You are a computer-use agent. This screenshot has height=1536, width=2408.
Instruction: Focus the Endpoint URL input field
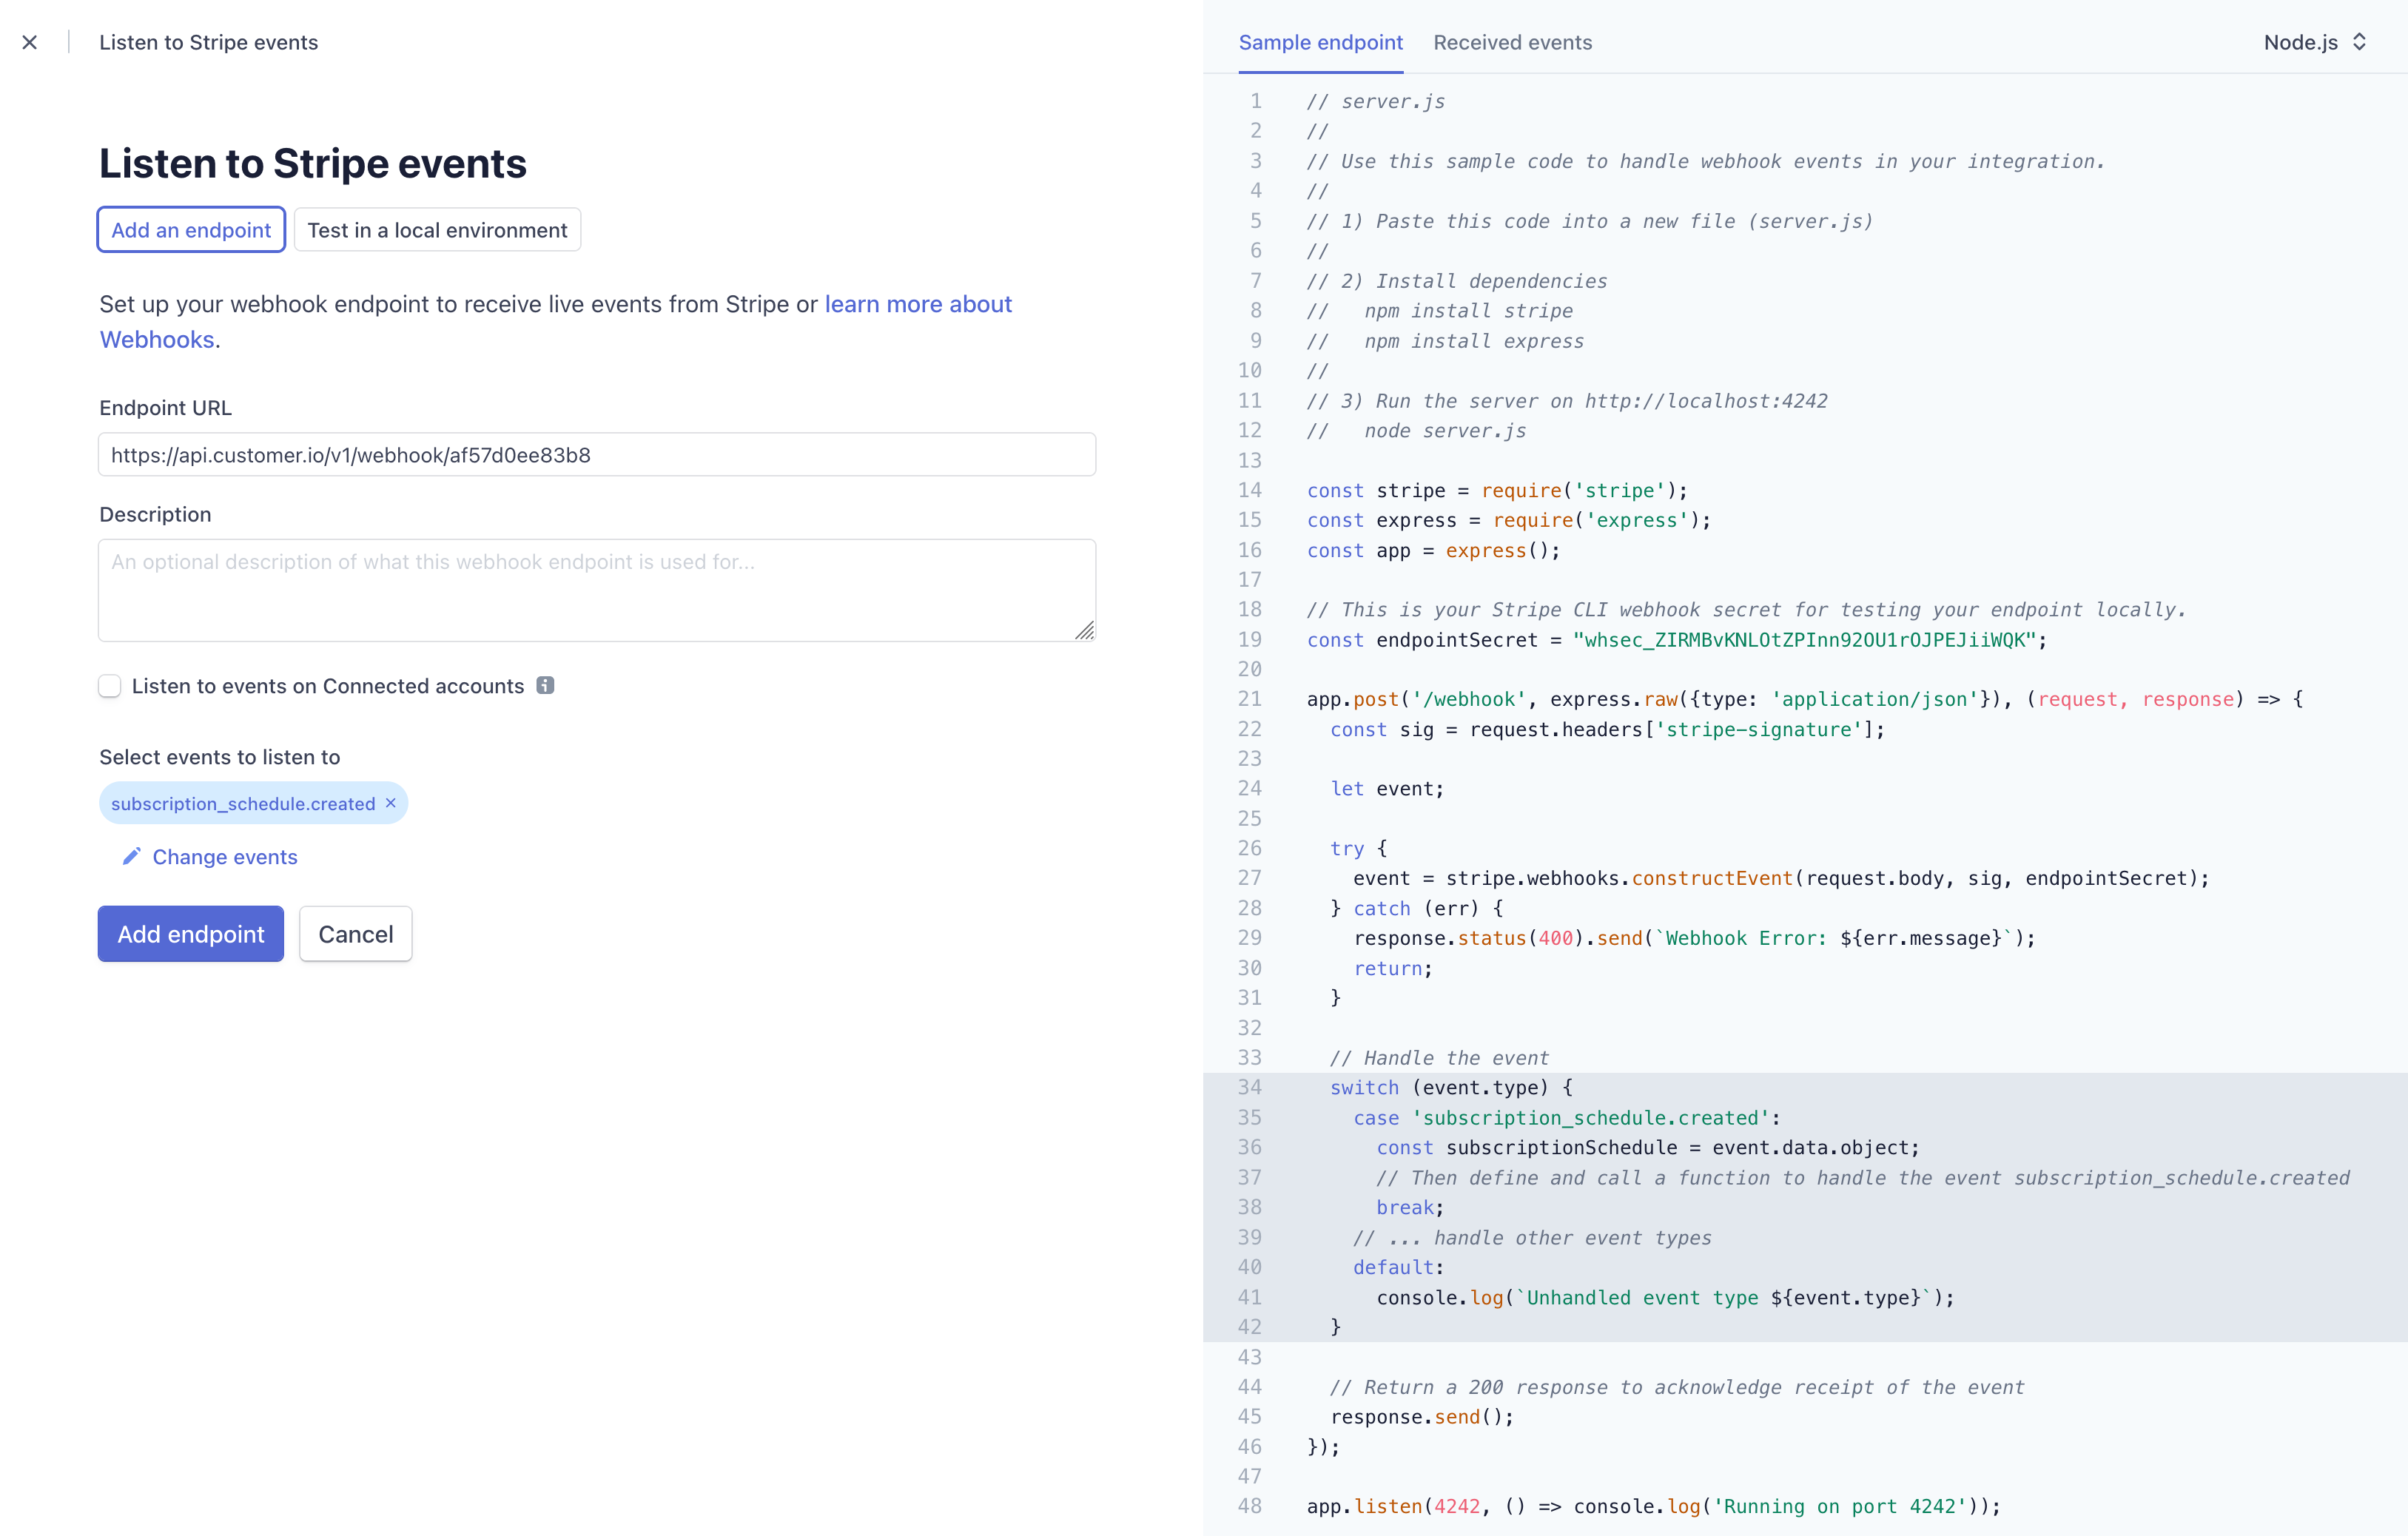click(x=597, y=455)
